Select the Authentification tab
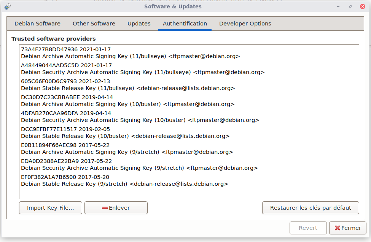 [185, 24]
